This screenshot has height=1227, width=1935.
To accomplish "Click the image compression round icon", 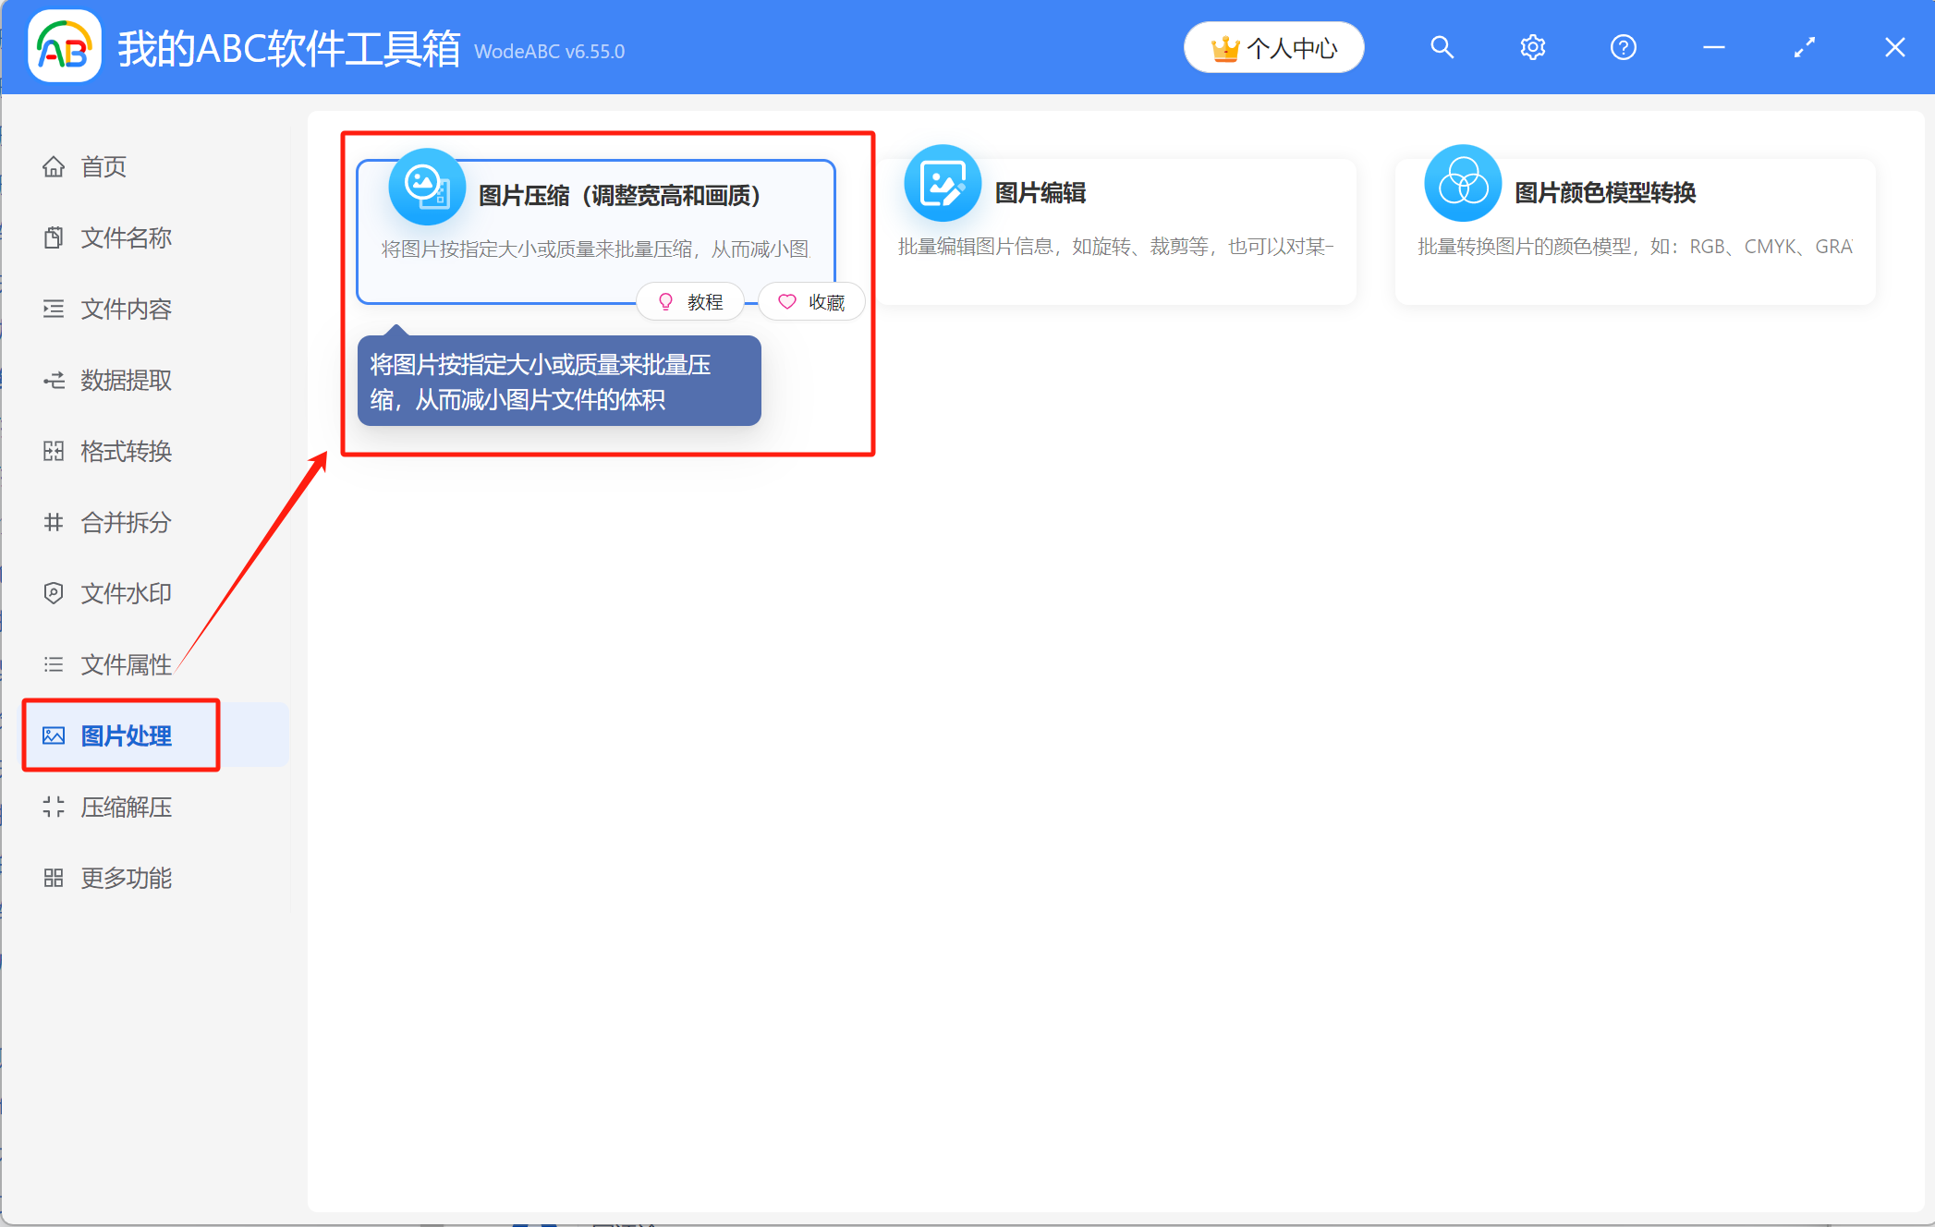I will (426, 187).
